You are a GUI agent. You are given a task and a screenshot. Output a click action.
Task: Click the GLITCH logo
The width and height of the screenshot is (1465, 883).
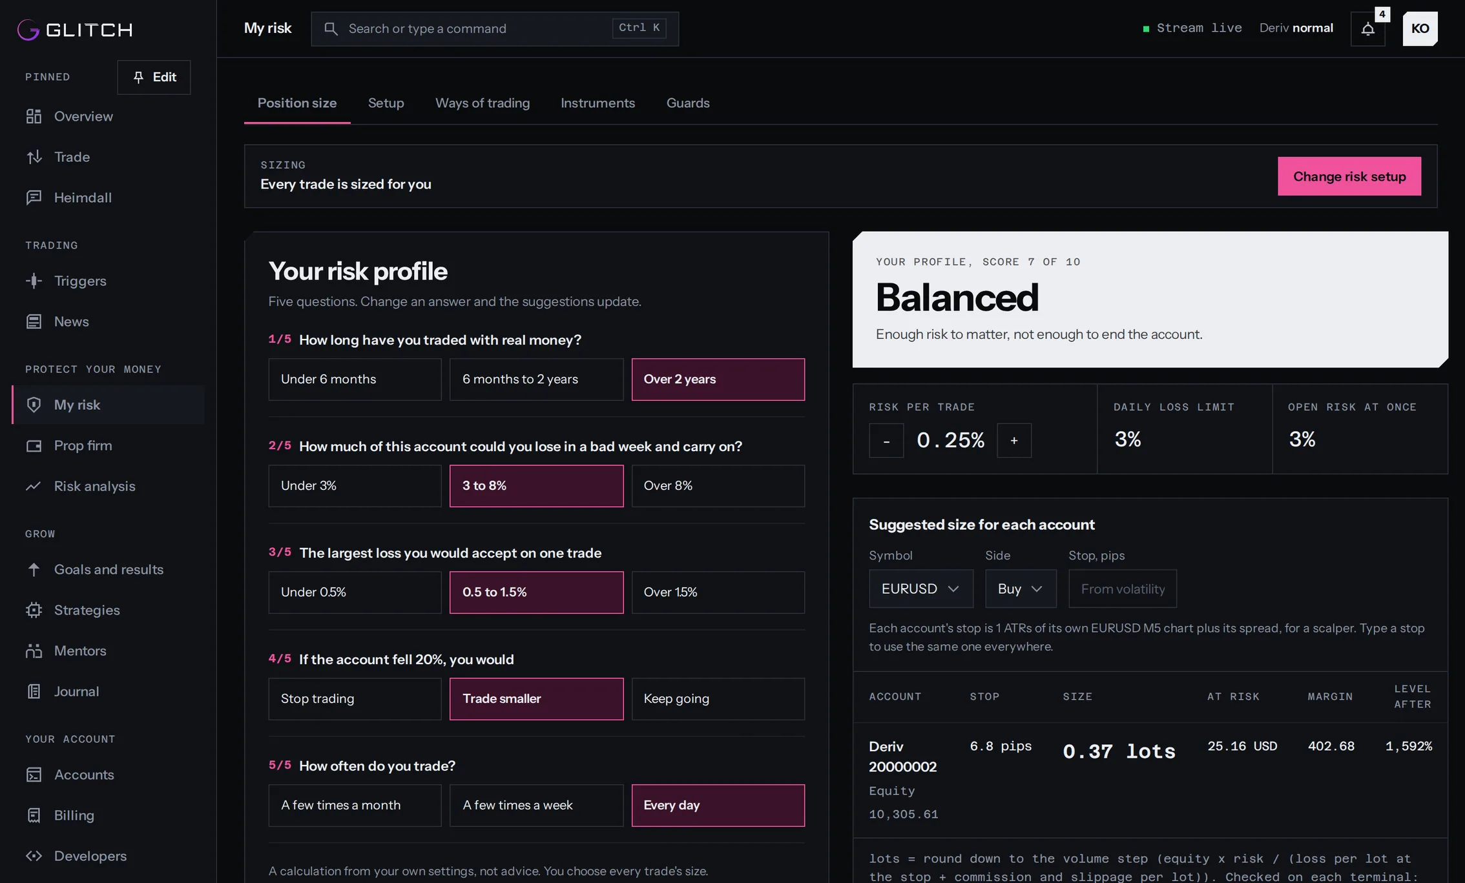click(75, 30)
